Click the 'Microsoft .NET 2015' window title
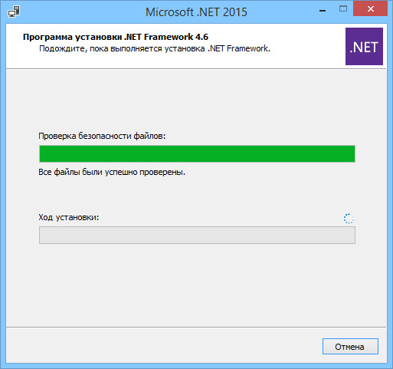Viewport: 393px width, 369px height. point(196,12)
